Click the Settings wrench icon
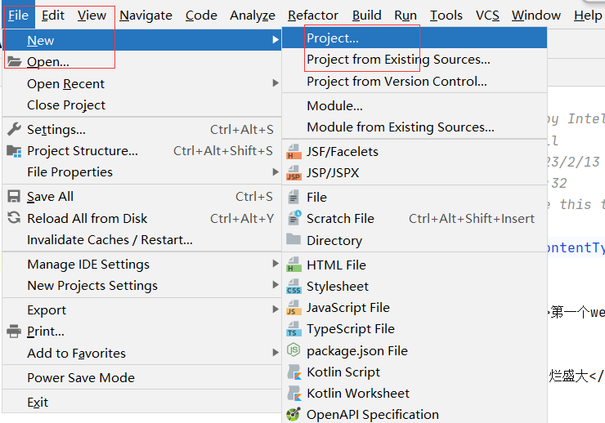Viewport: 605px width, 423px height. click(14, 129)
